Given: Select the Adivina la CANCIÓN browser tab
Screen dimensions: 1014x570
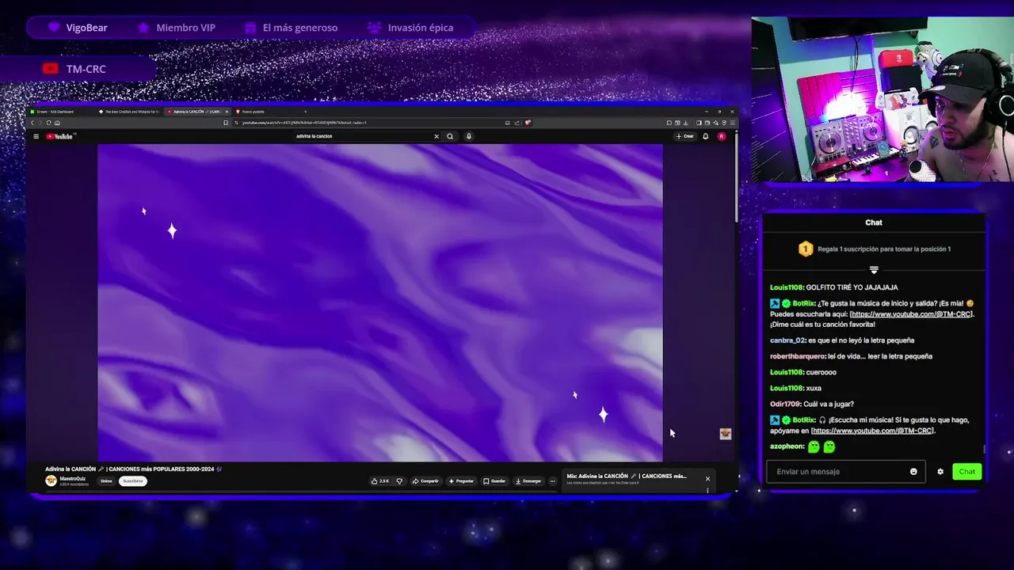Looking at the screenshot, I should (196, 112).
